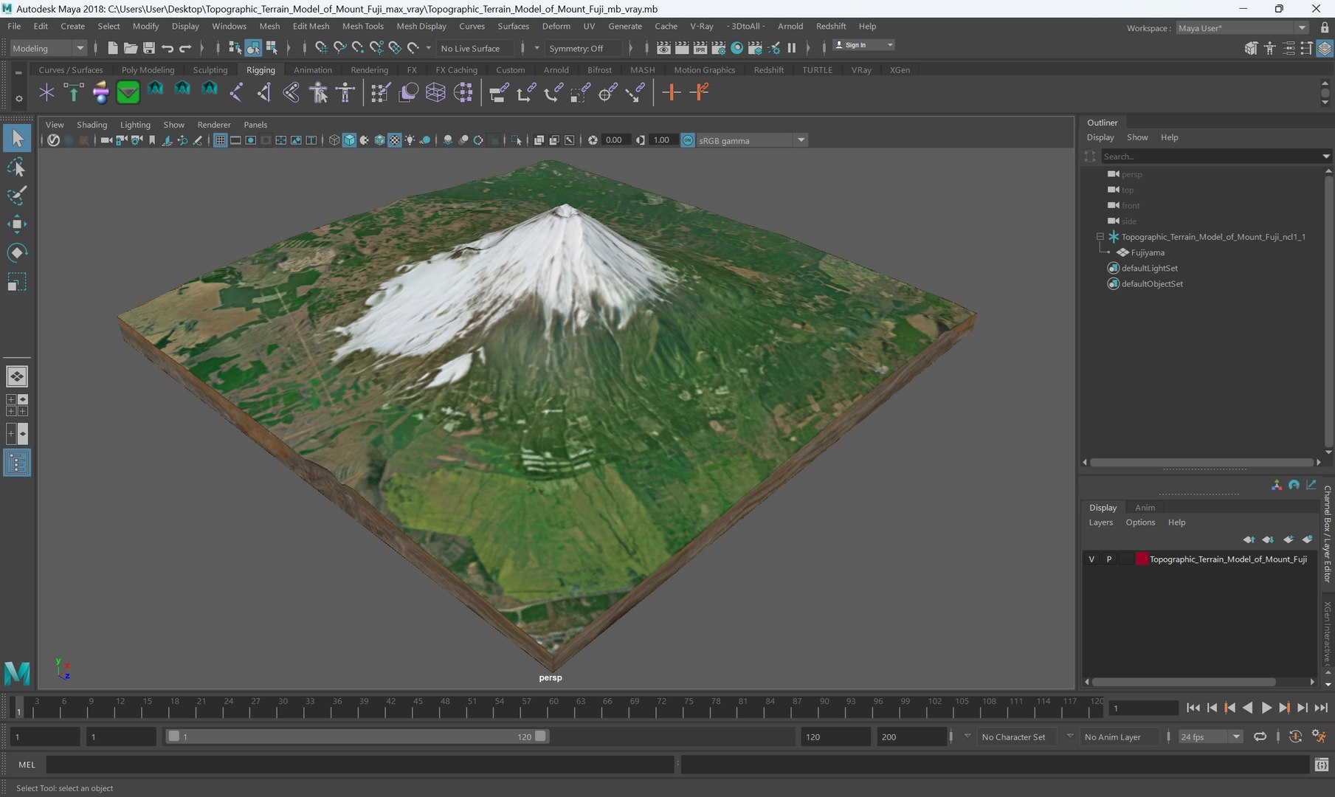Select the Lasso selection tool
The width and height of the screenshot is (1335, 797).
point(17,168)
